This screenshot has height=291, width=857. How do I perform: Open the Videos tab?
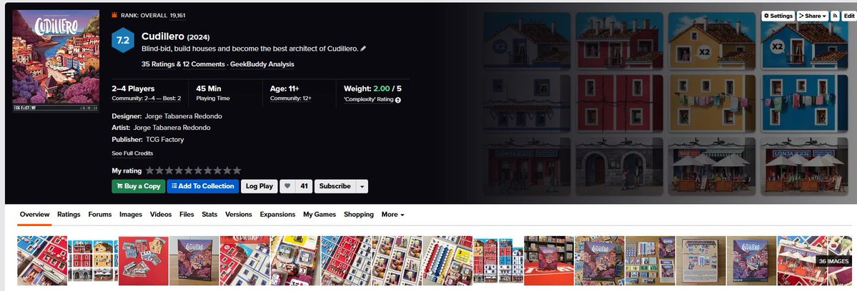(161, 214)
